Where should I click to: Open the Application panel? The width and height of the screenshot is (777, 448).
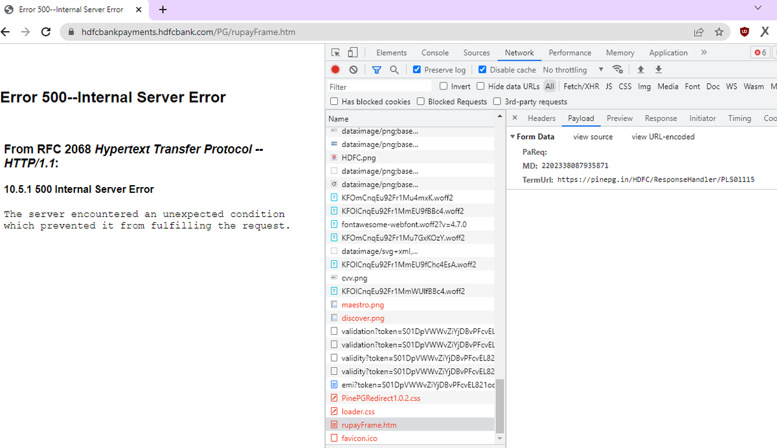pyautogui.click(x=668, y=52)
